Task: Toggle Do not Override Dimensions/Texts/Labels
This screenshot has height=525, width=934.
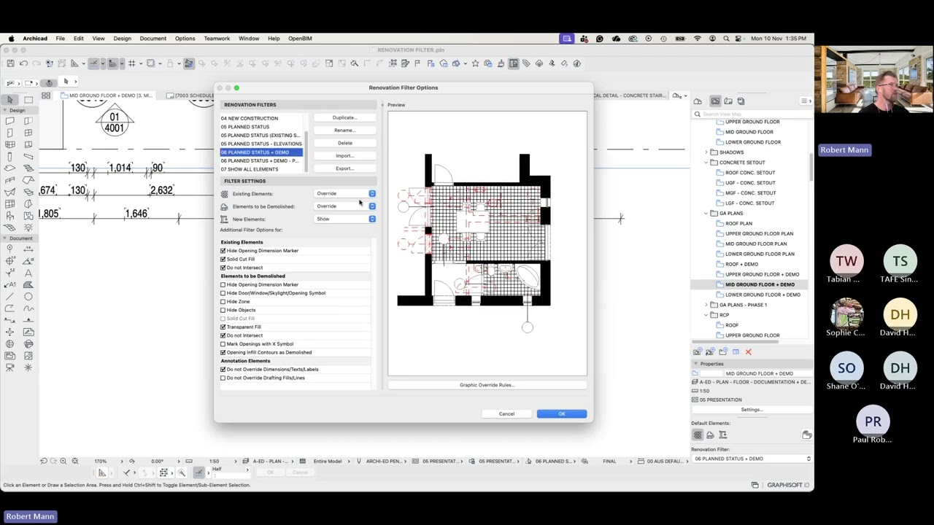Action: click(x=223, y=370)
